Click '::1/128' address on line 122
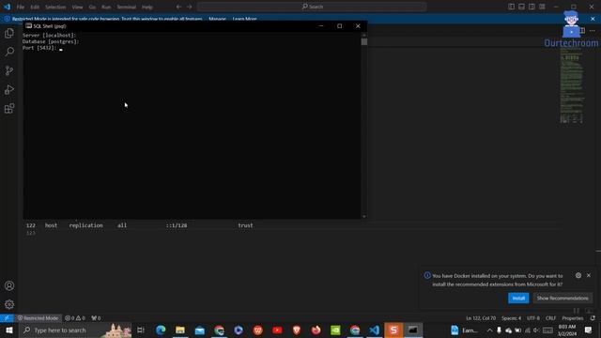 [177, 225]
